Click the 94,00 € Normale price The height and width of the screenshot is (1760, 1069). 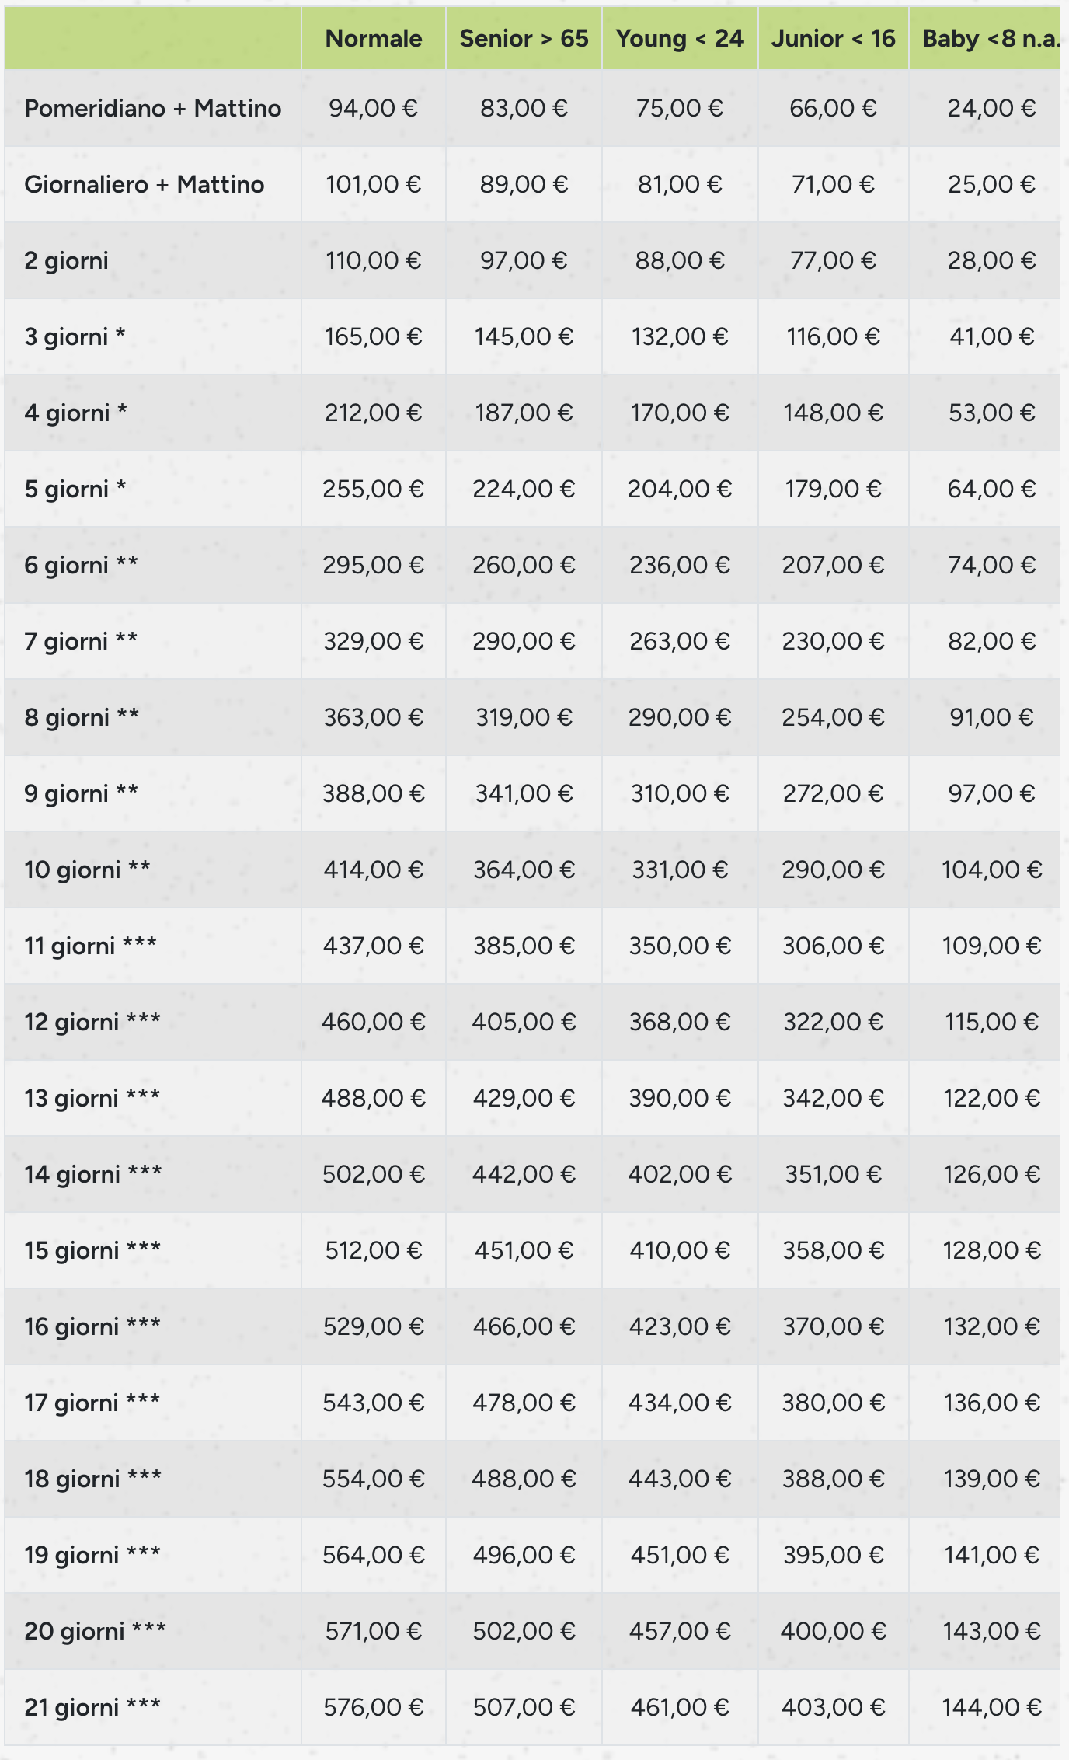[x=374, y=108]
